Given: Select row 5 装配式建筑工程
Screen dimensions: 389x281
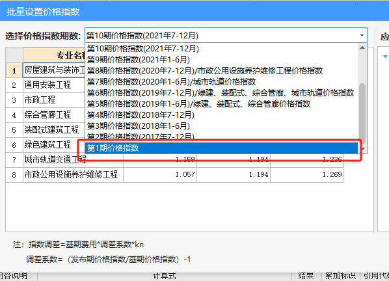Looking at the screenshot, I should 54,129.
